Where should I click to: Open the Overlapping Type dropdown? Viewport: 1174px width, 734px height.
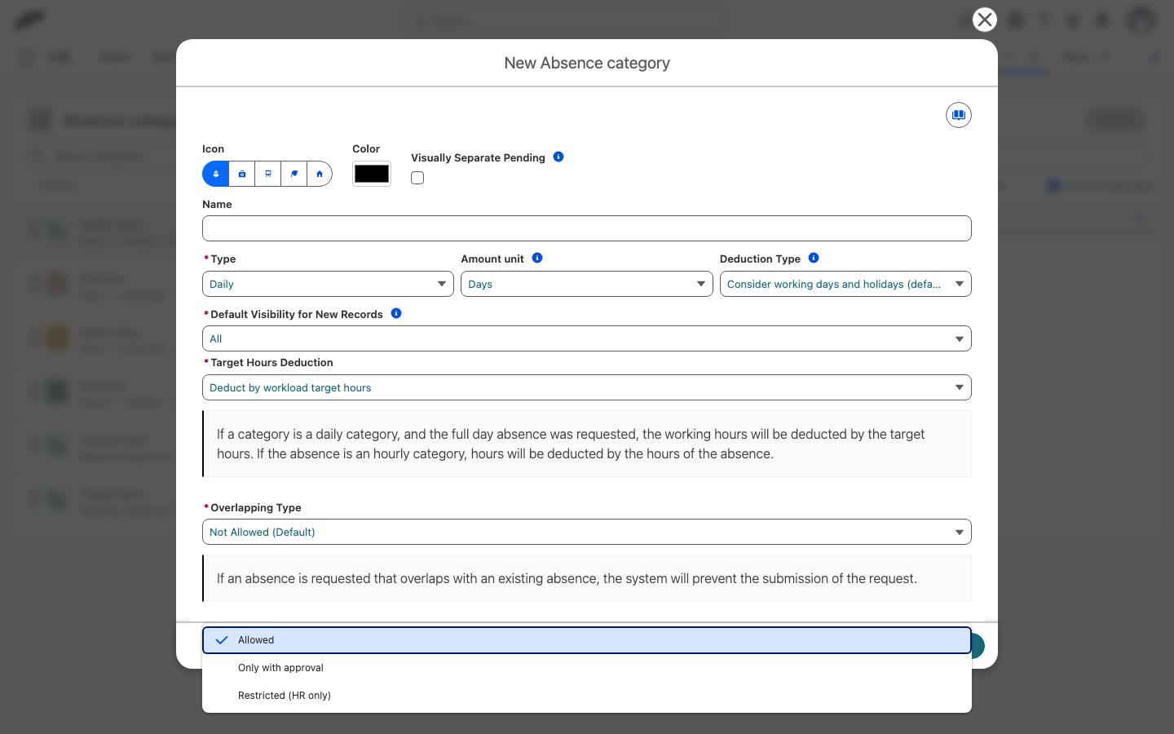tap(587, 532)
